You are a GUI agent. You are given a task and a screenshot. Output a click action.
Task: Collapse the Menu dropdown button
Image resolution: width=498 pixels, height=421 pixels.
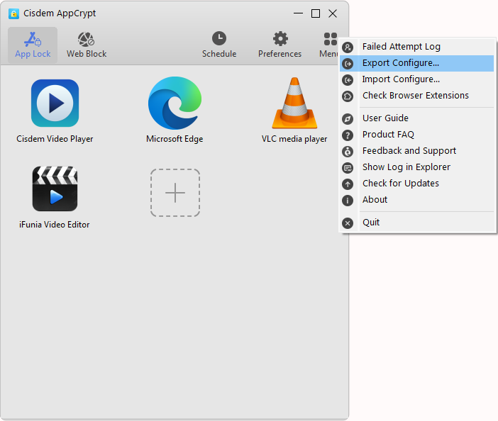329,45
